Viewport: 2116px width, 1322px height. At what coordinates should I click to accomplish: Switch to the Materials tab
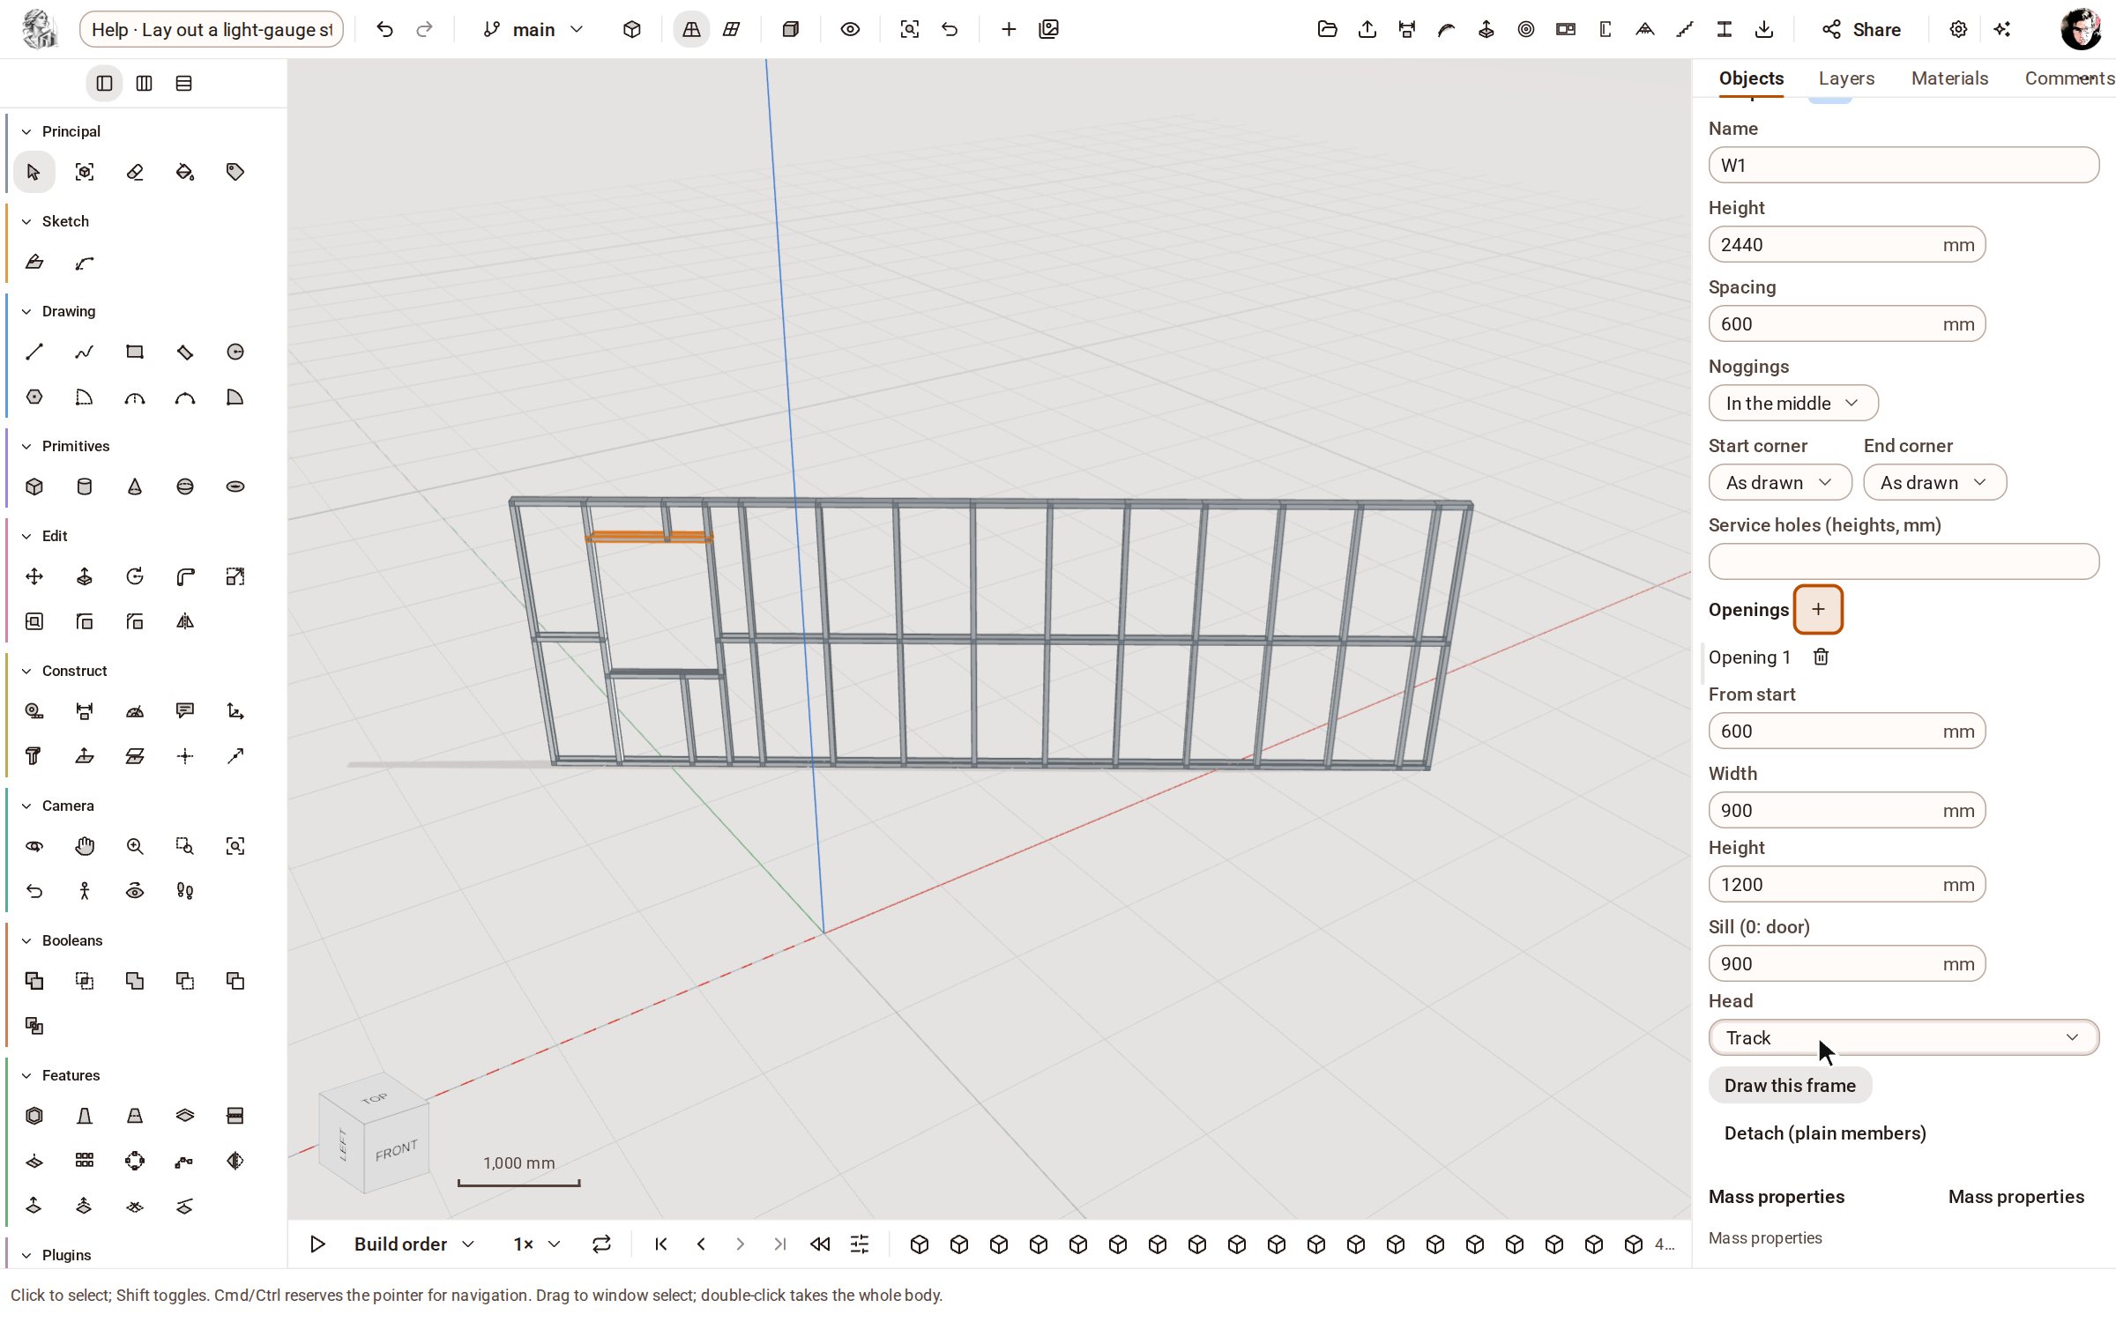pos(1949,78)
